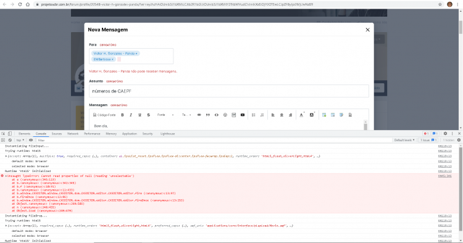Click the second blue icon after color pickers

tap(333, 115)
